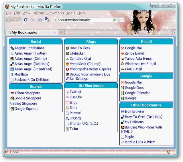Open the GMX E-Mail link
This screenshot has width=183, height=162.
[133, 69]
